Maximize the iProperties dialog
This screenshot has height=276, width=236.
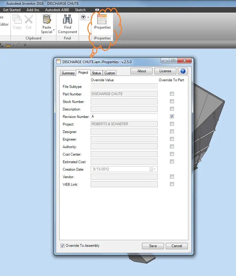pyautogui.click(x=173, y=61)
